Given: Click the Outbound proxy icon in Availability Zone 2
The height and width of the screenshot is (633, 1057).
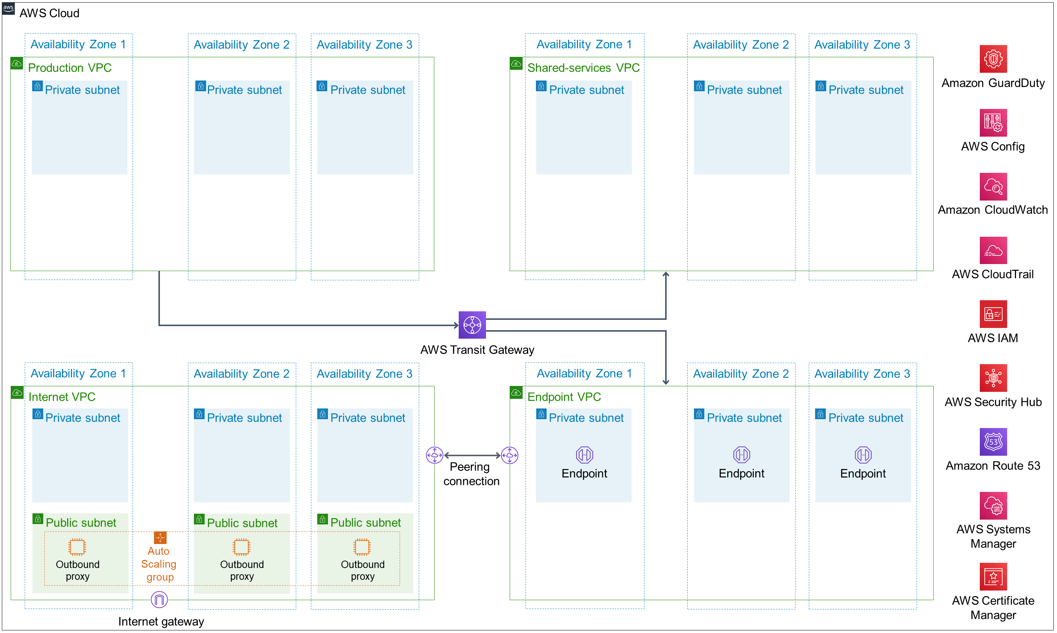Looking at the screenshot, I should pos(242,547).
